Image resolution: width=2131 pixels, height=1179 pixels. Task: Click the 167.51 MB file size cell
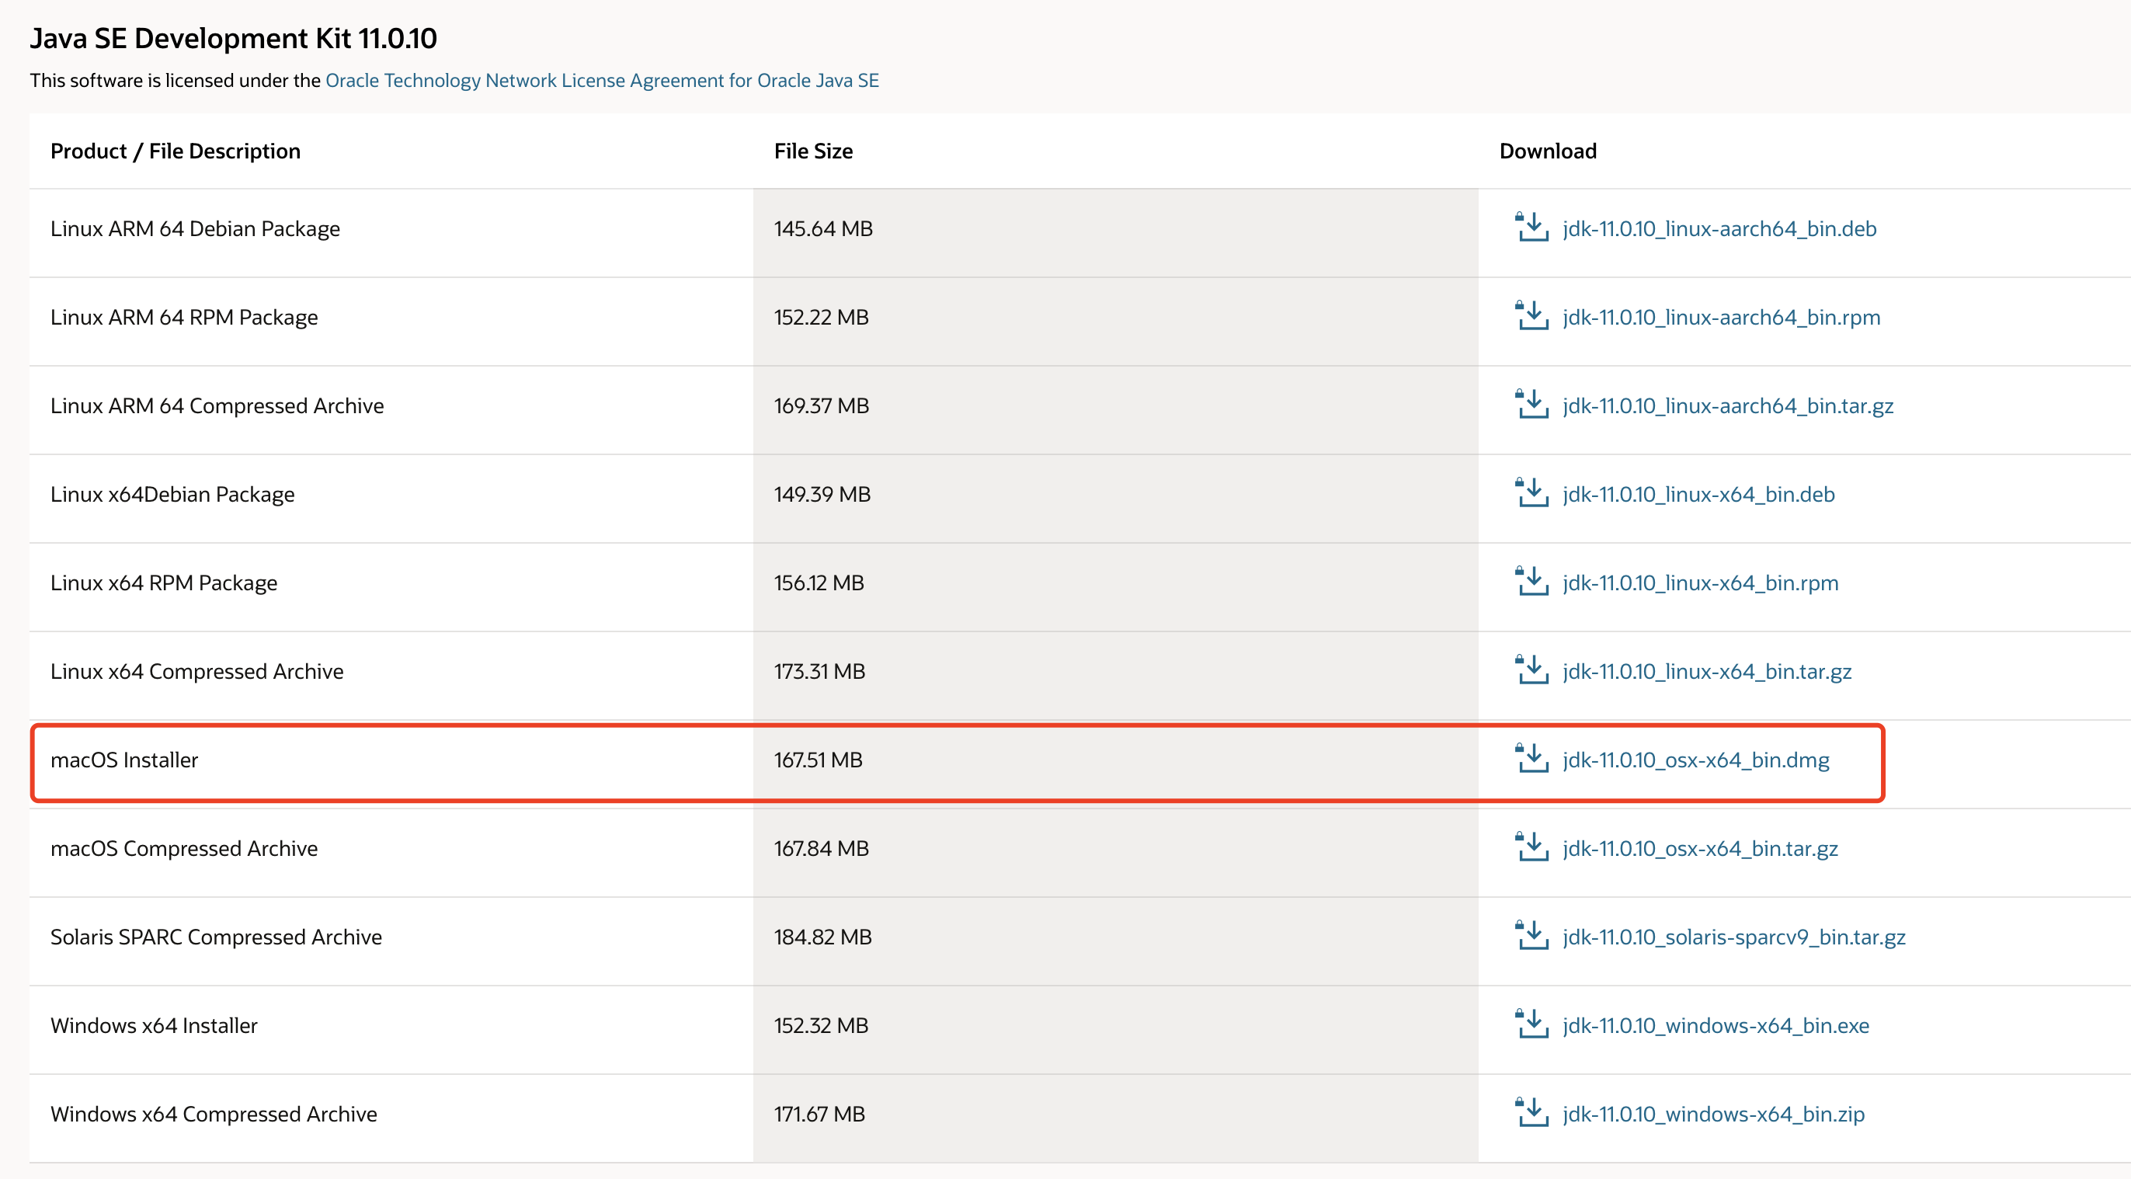click(x=817, y=760)
